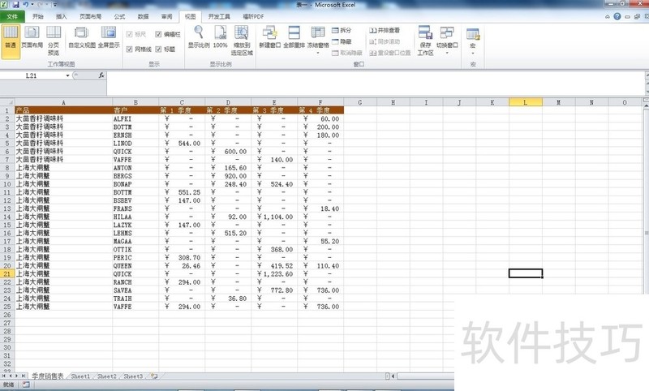Select the row 21 header
Viewport: 649px width, 391px height.
(7, 273)
